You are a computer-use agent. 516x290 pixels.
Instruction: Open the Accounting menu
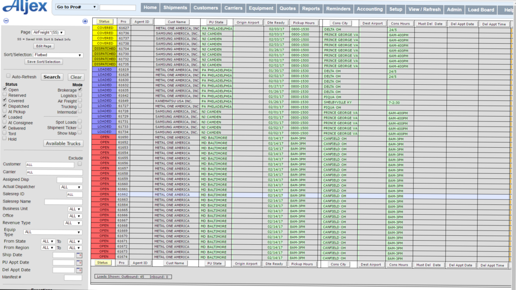coord(370,9)
